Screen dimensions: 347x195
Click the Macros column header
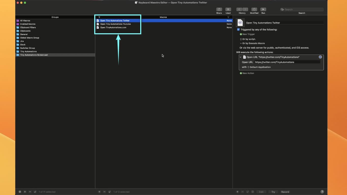tap(163, 17)
